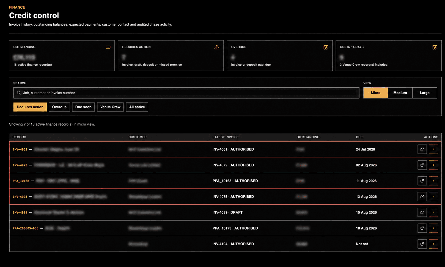
Task: Expand details chevron for INV-4075 row
Action: click(x=433, y=197)
